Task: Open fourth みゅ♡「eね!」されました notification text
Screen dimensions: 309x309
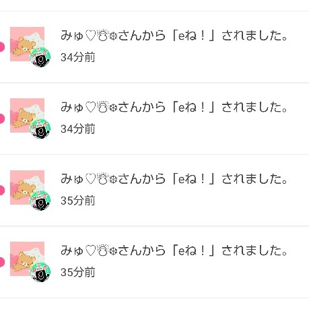Action: 174,250
